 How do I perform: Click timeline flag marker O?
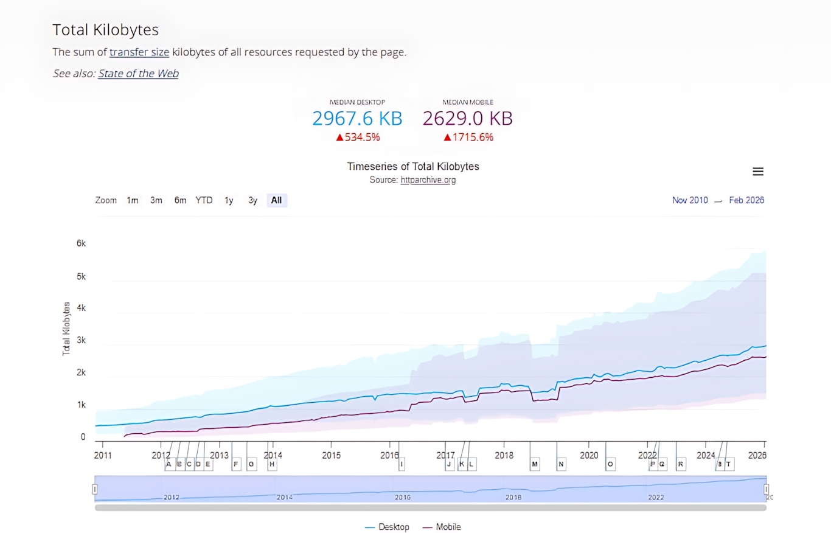(610, 464)
